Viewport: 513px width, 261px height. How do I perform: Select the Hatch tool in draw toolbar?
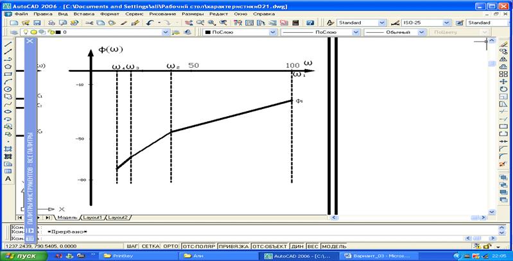8,149
